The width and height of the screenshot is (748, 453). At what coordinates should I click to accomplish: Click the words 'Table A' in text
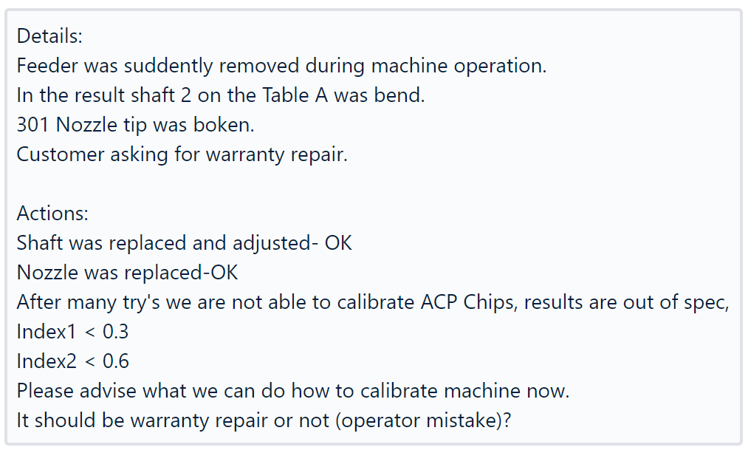pos(295,95)
